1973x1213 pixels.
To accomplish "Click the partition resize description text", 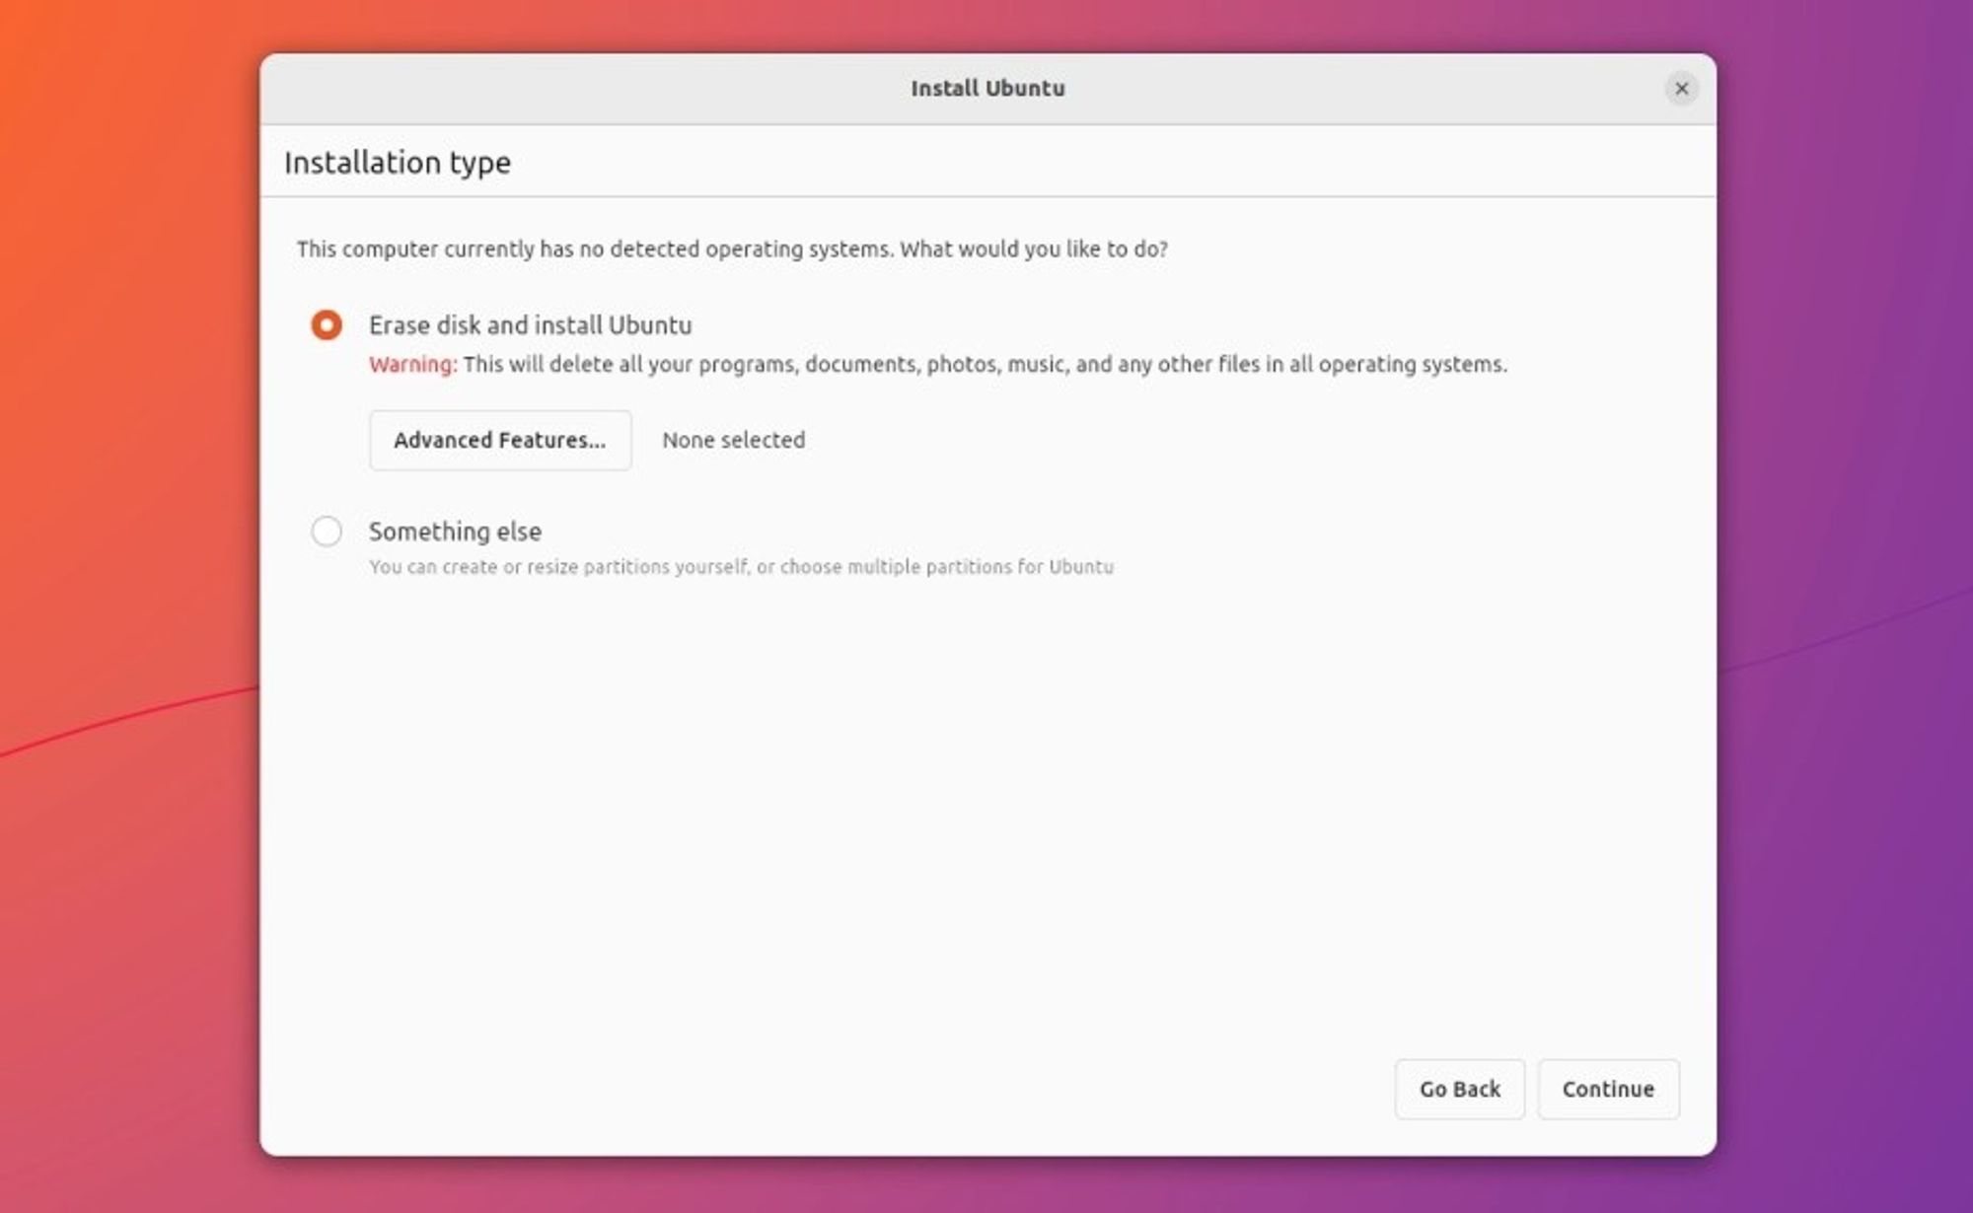I will (x=740, y=567).
